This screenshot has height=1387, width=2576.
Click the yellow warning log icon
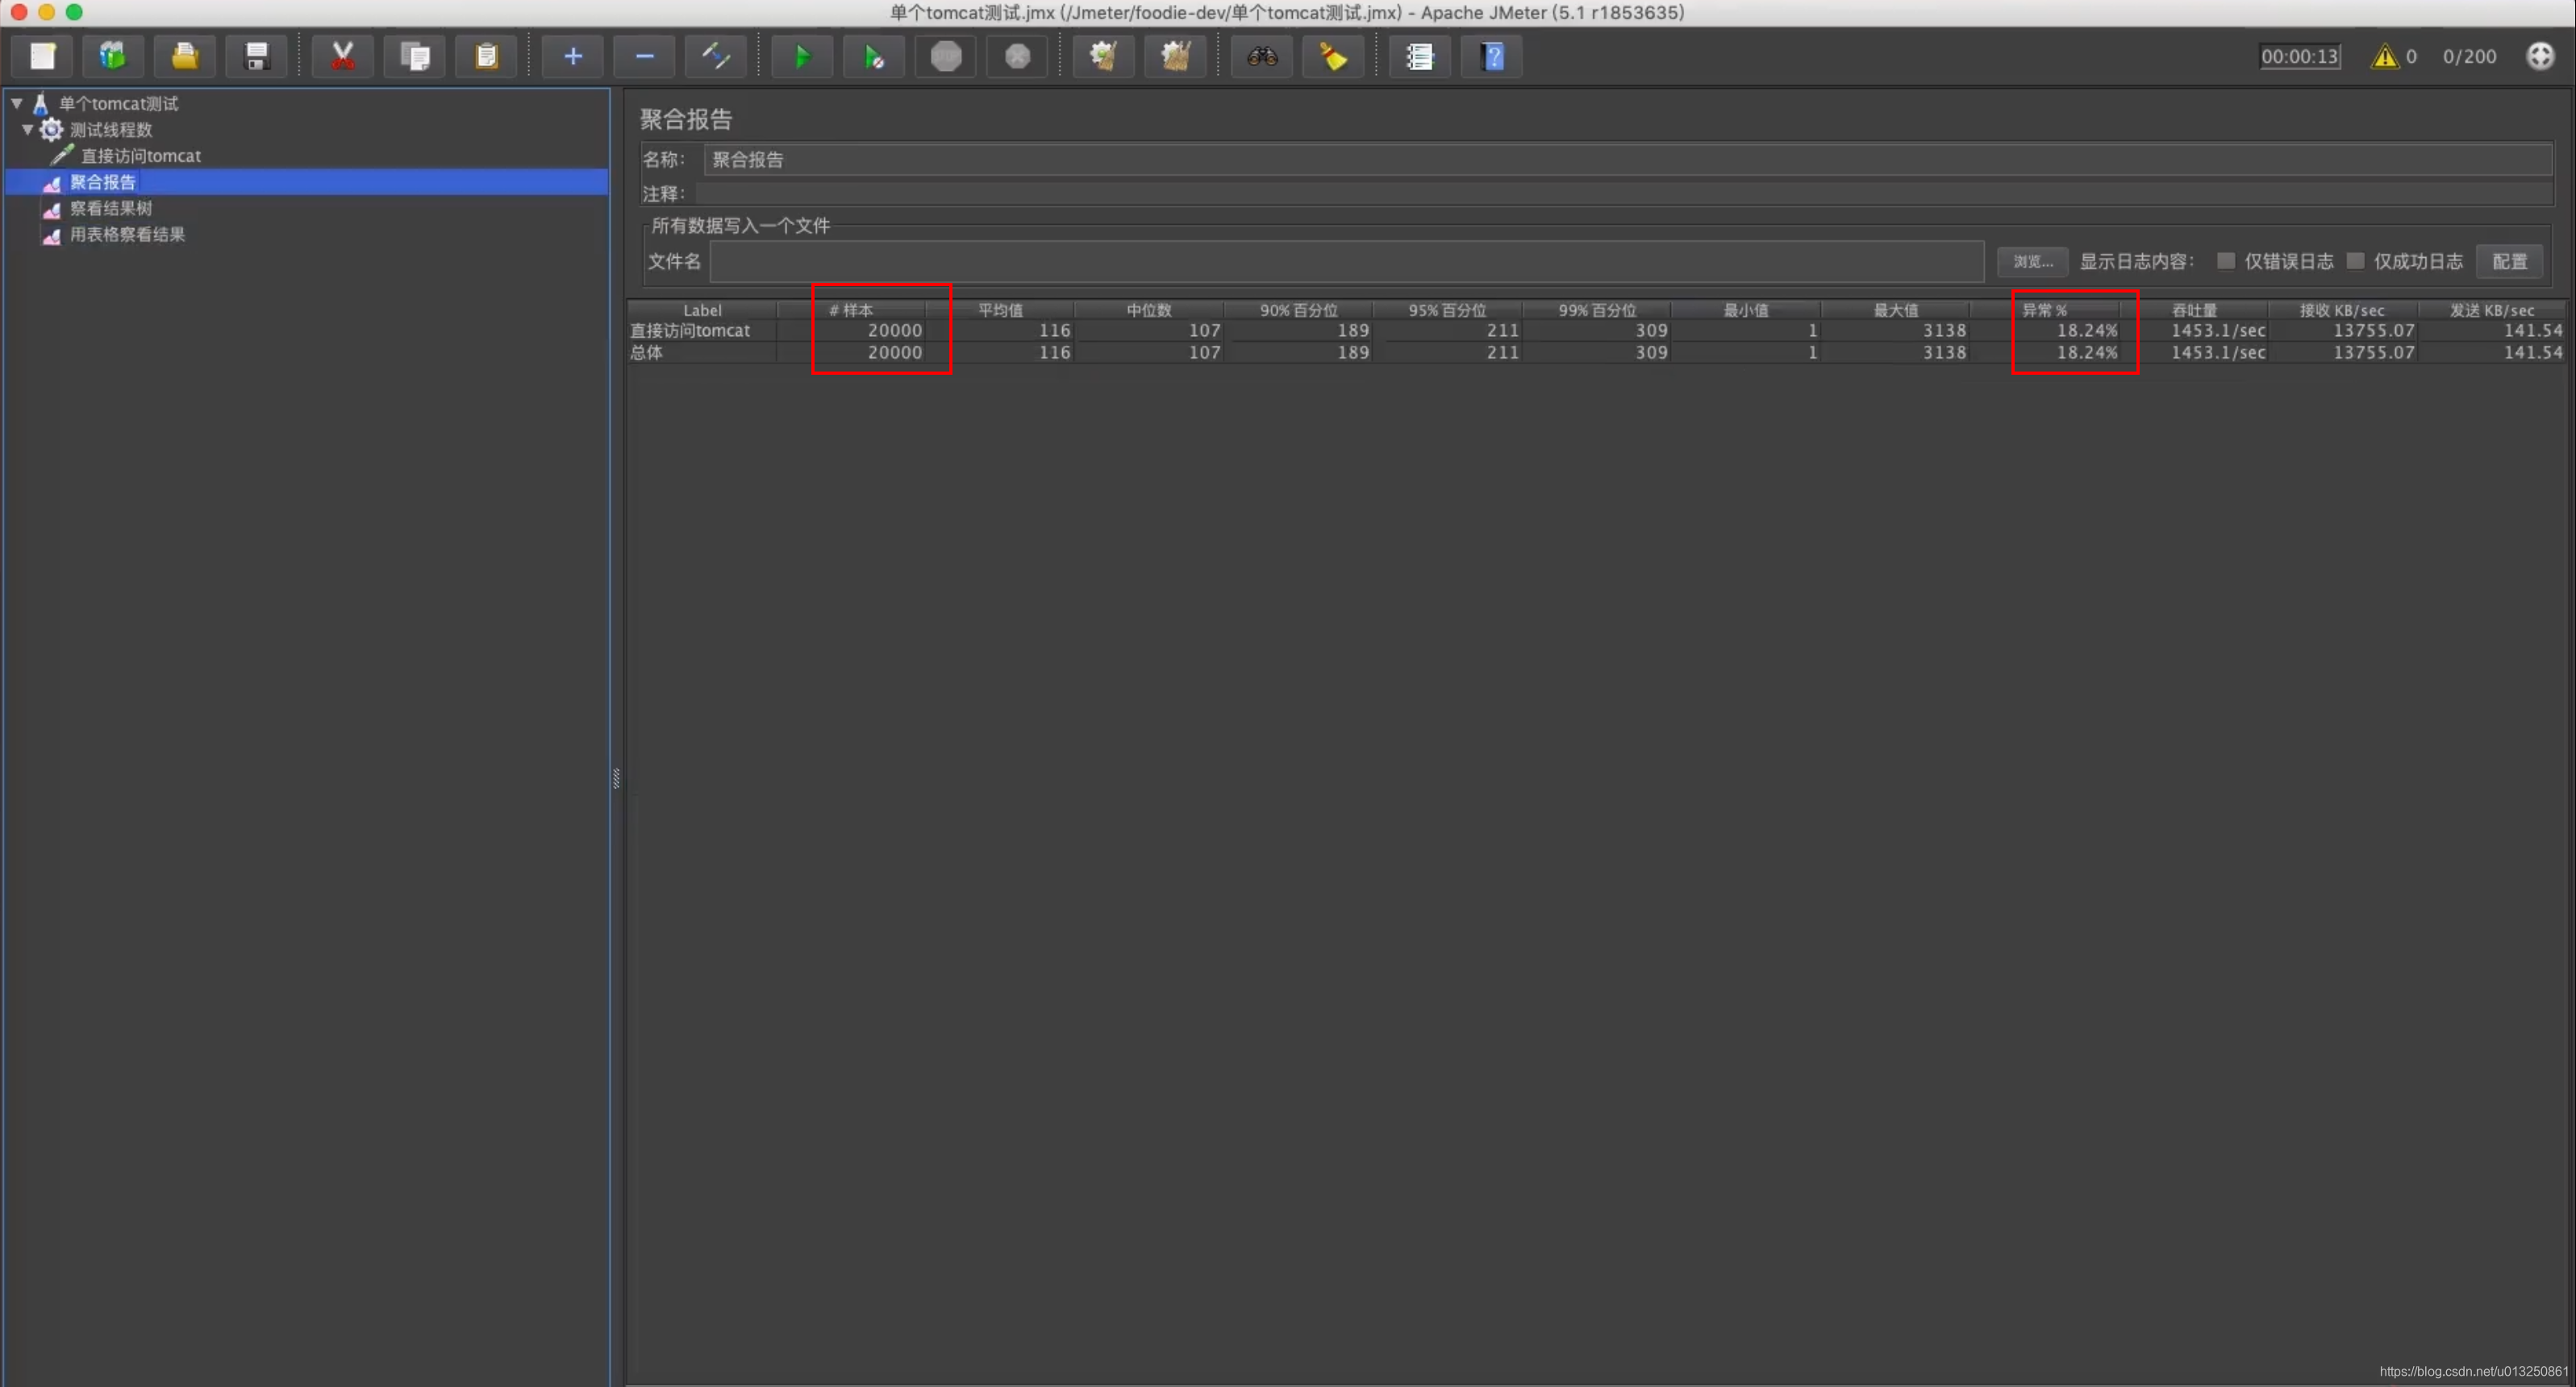click(x=2384, y=56)
